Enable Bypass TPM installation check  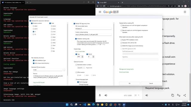[x=121, y=40]
